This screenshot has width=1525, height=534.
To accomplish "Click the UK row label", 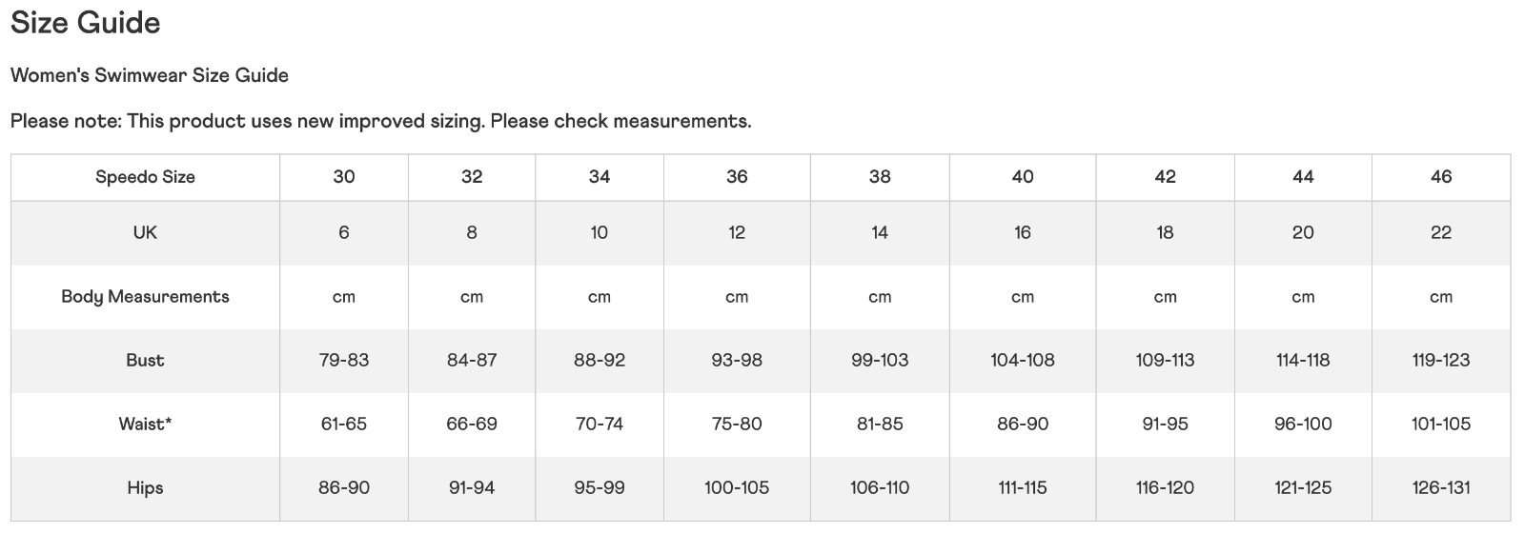I will (x=145, y=232).
